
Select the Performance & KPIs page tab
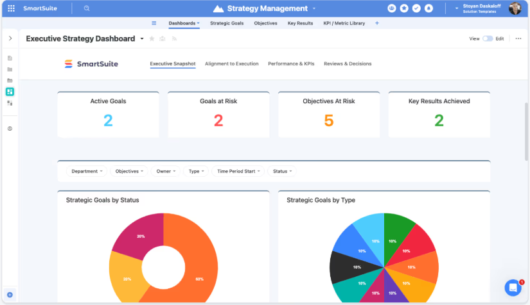click(x=291, y=63)
